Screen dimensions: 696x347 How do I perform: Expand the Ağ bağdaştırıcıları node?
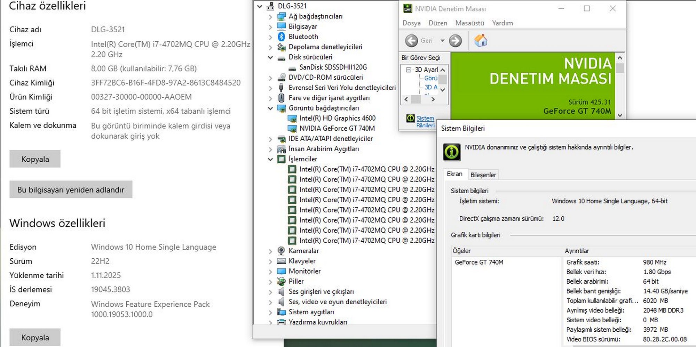point(270,17)
